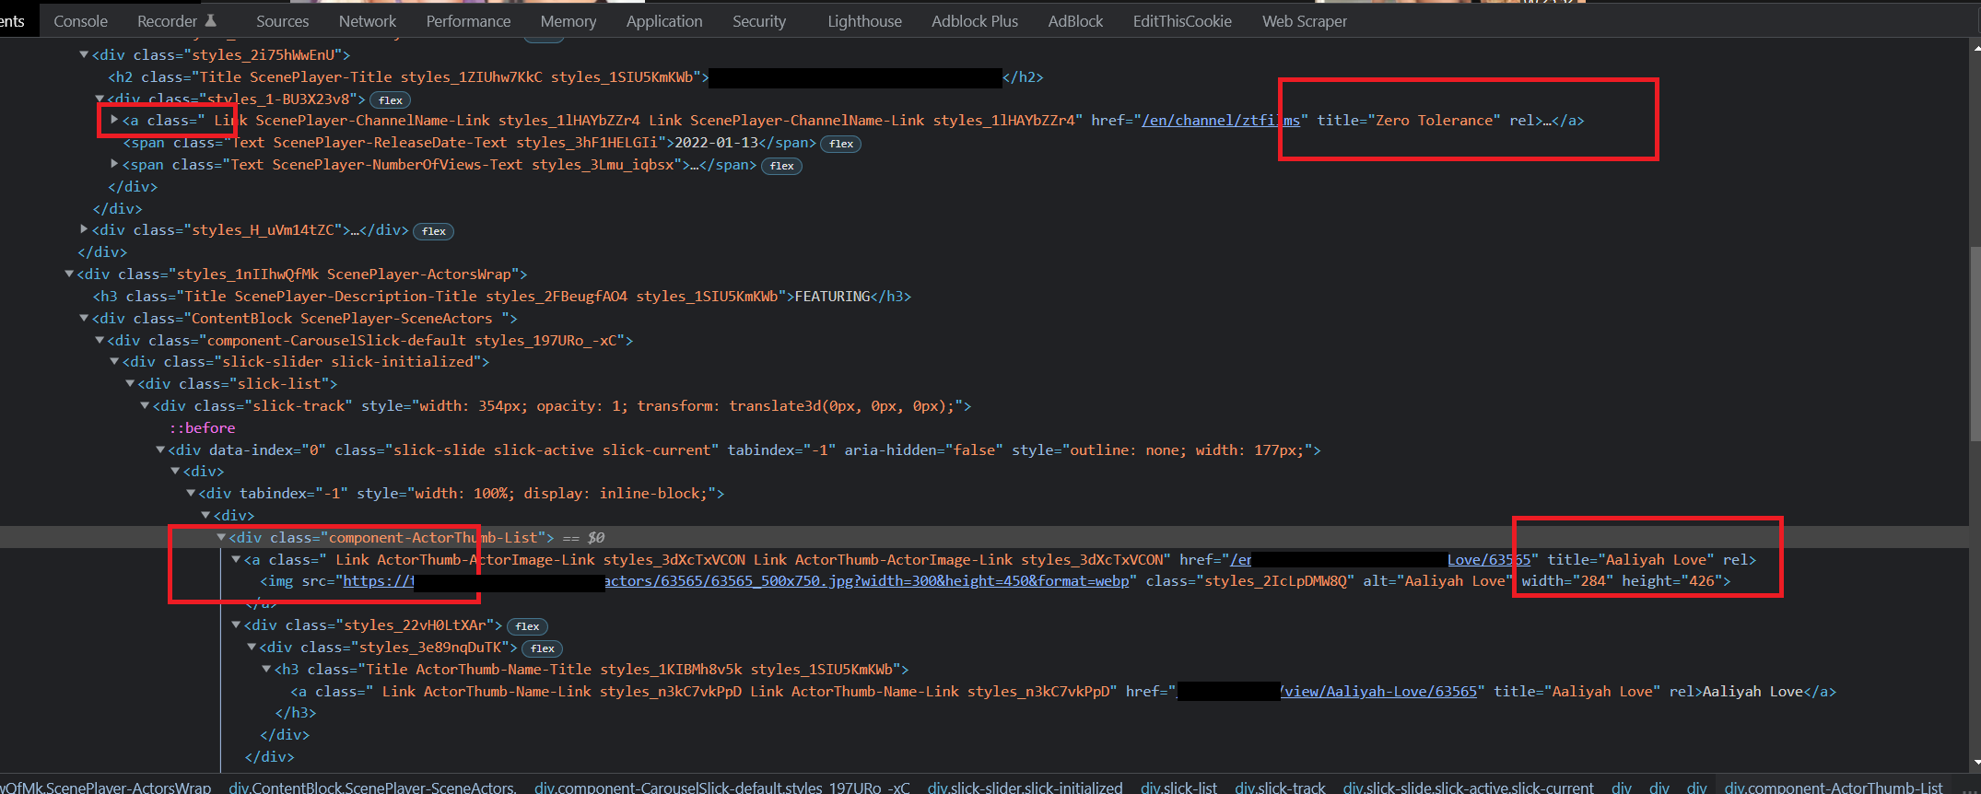Image resolution: width=1981 pixels, height=794 pixels.
Task: Toggle flex badge on styles_H_uVm14tZC div
Action: click(x=433, y=231)
